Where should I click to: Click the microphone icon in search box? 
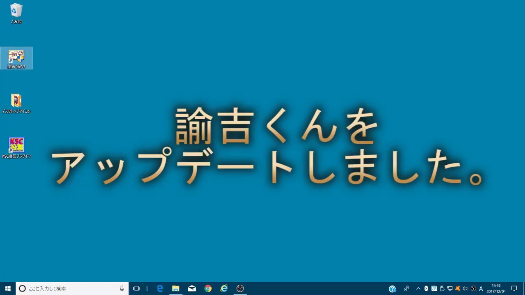122,288
